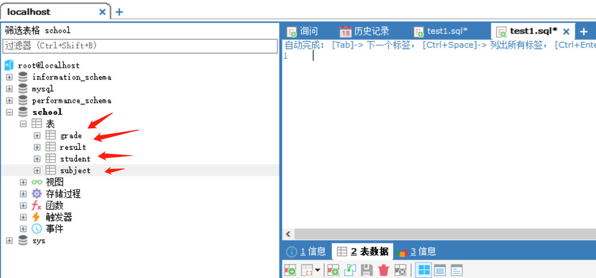The width and height of the screenshot is (596, 278).
Task: Click the result table icon
Action: [x=51, y=147]
